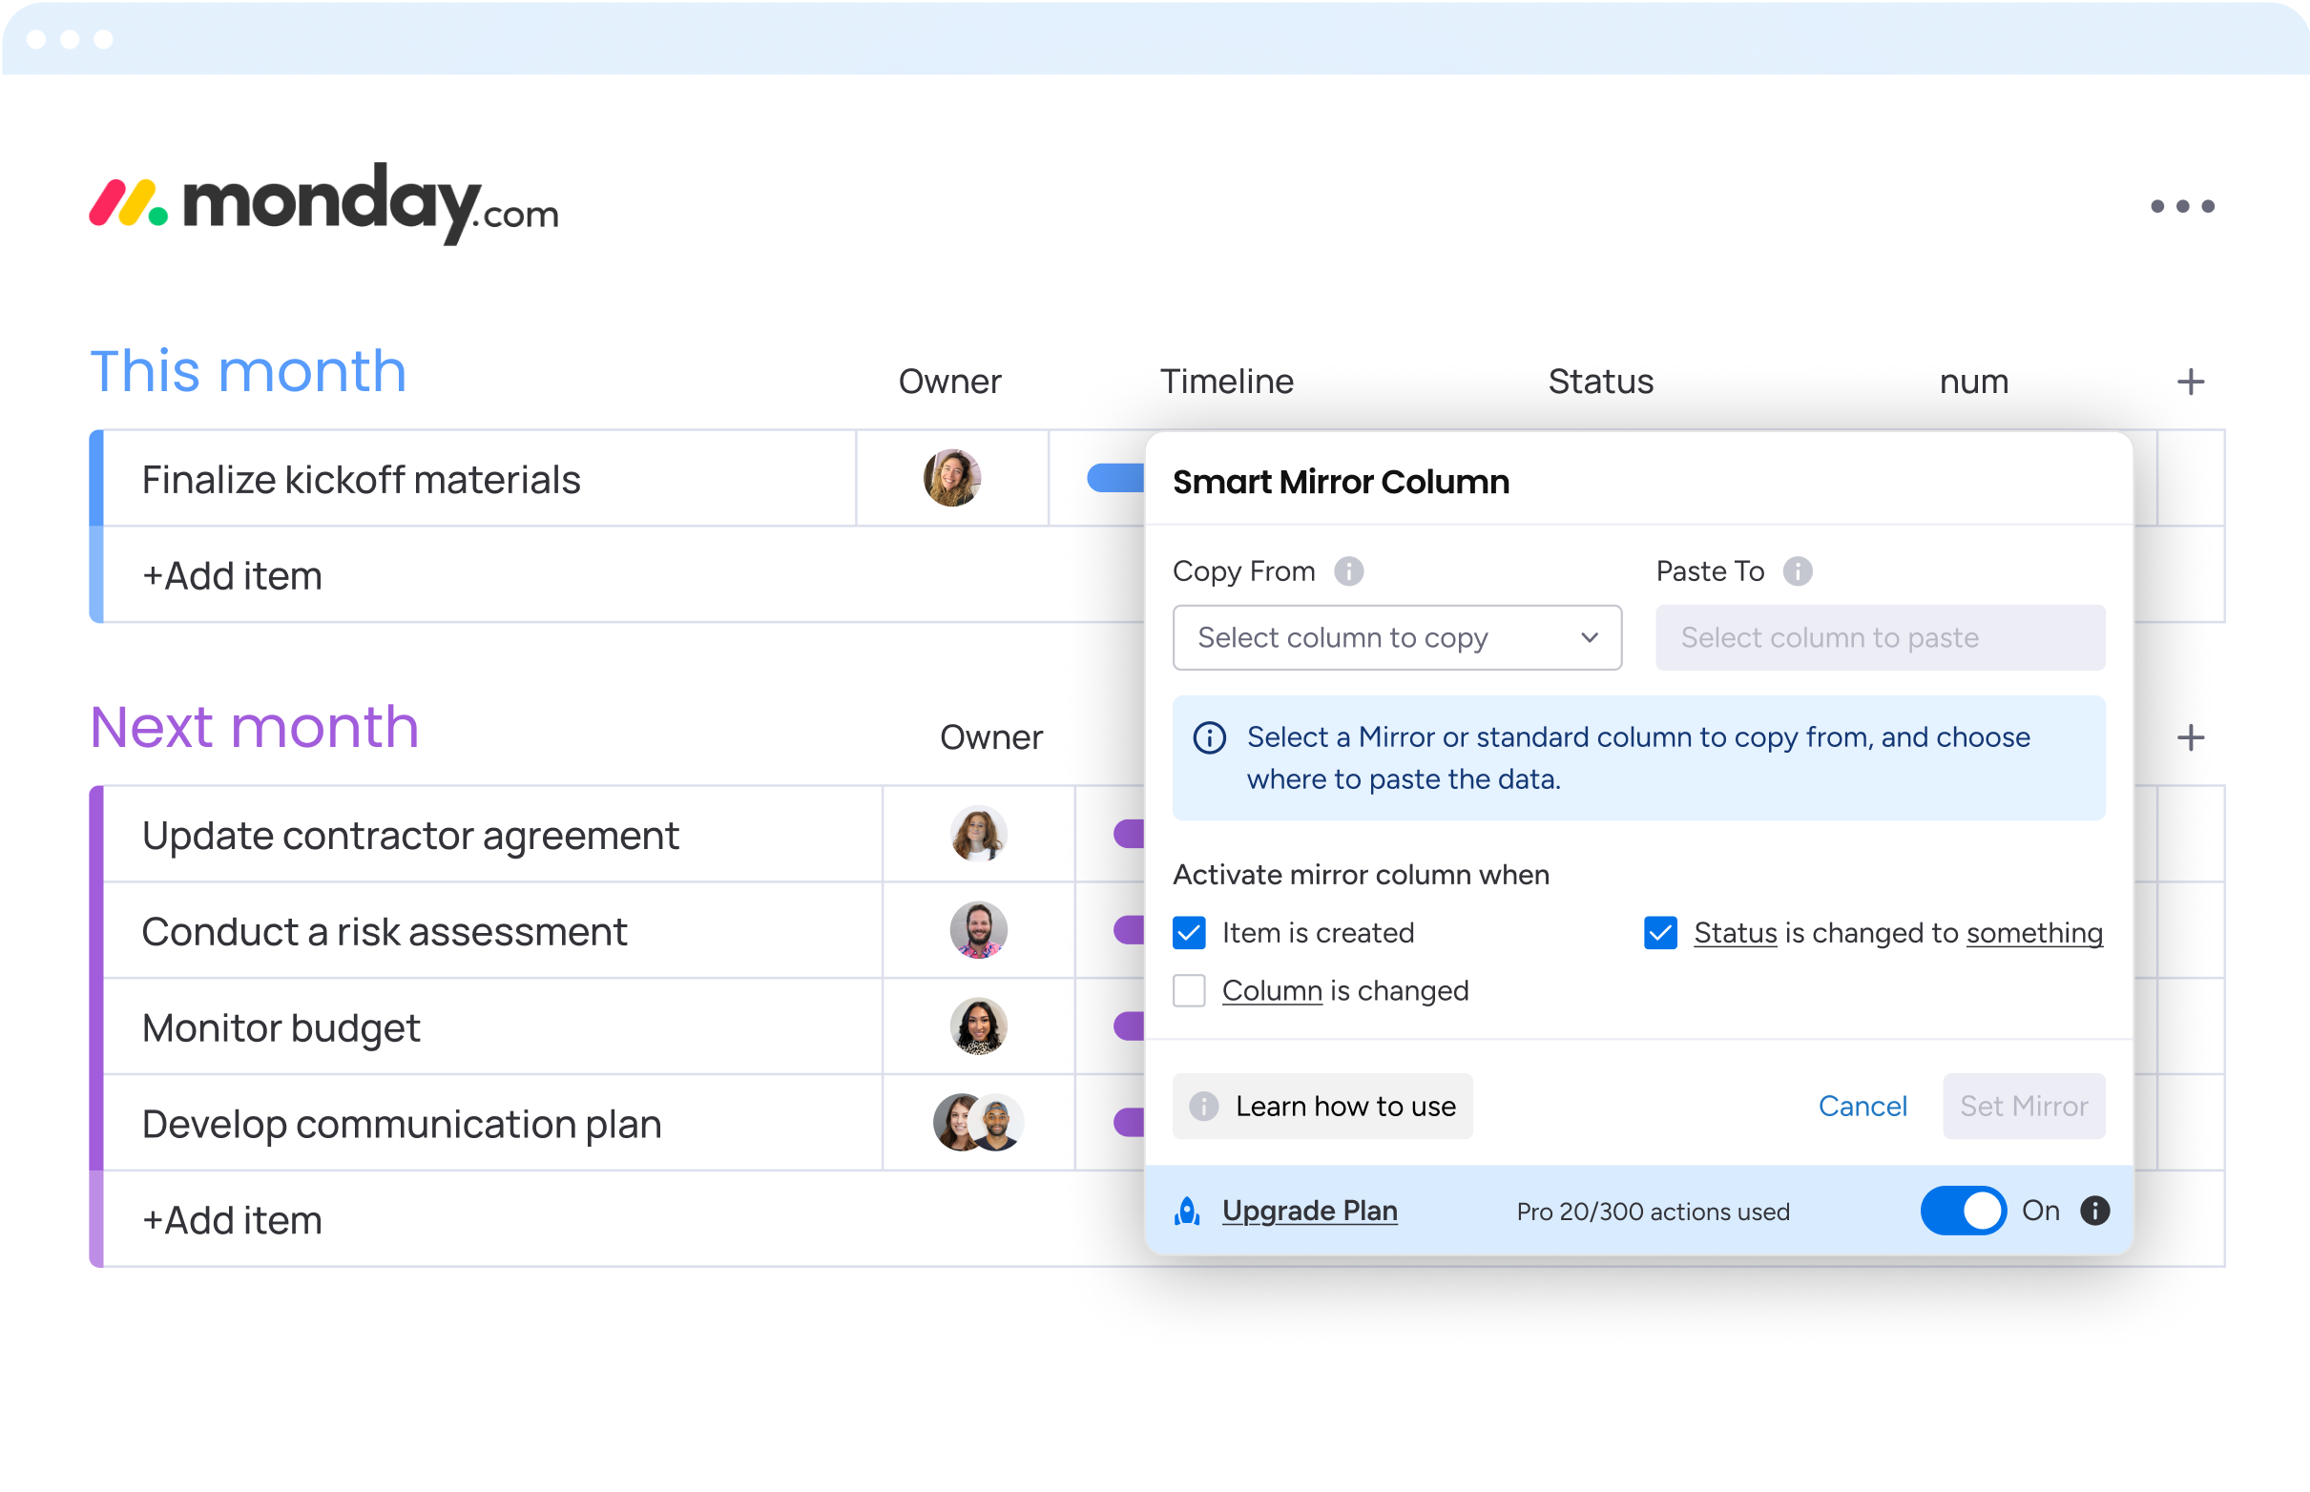
Task: Click the Set Mirror button
Action: coord(2023,1107)
